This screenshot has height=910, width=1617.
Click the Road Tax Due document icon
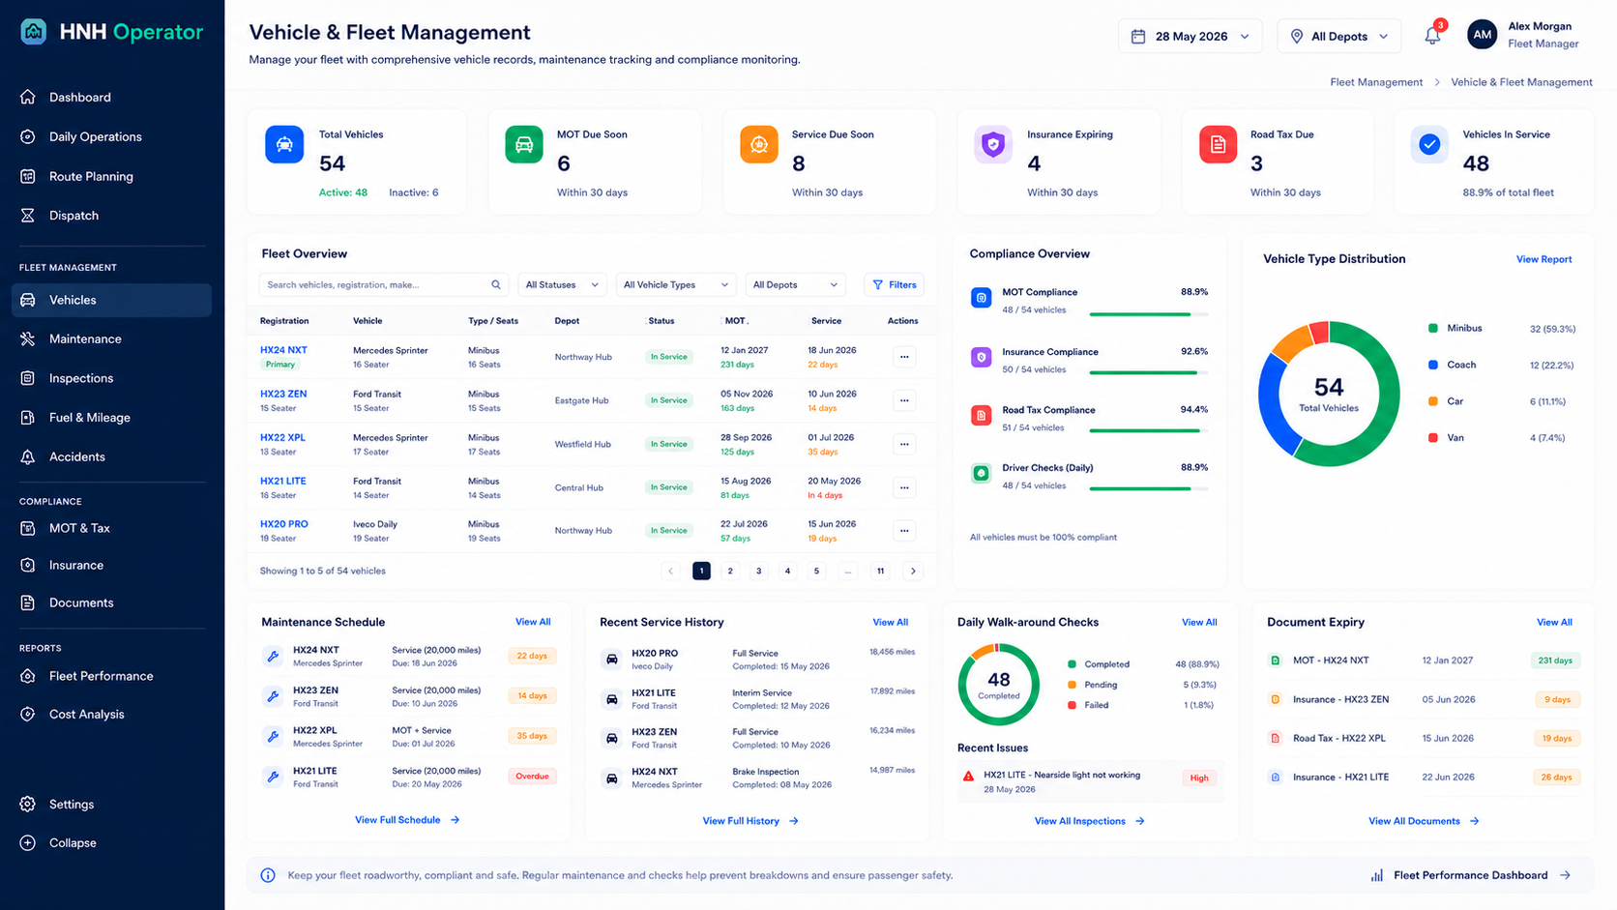coord(1218,145)
